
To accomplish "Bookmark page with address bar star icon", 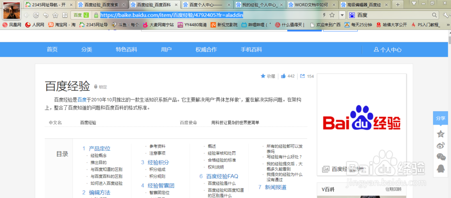I will pos(332,15).
